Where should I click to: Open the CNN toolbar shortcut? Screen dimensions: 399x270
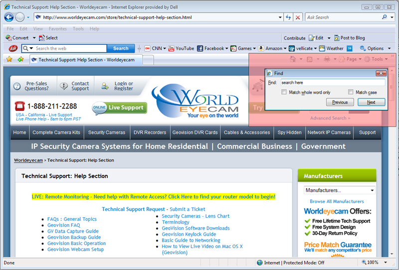point(155,48)
